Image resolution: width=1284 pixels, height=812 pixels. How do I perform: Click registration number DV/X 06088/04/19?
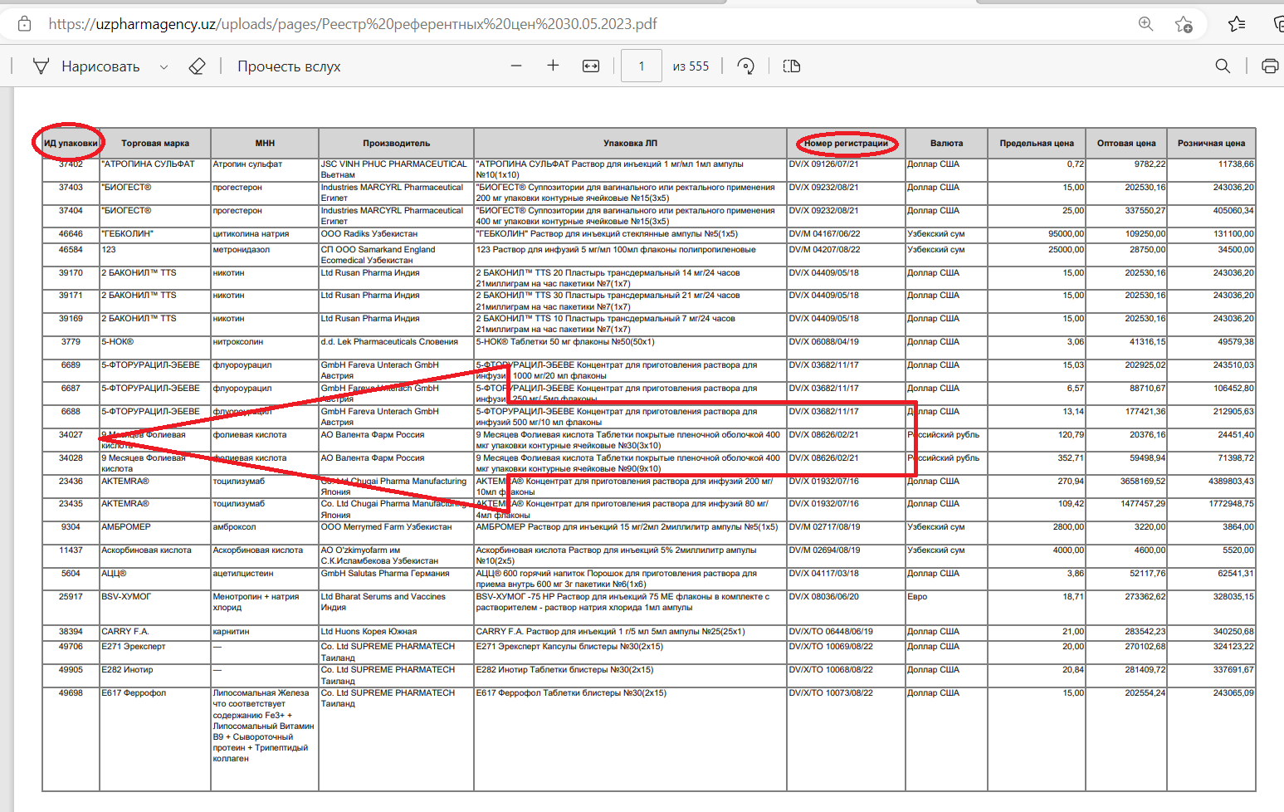tap(823, 342)
